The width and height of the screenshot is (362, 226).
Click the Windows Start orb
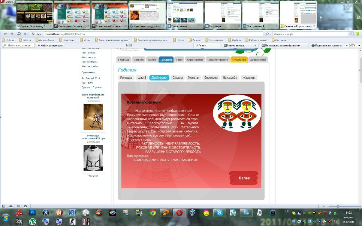(x=6, y=217)
